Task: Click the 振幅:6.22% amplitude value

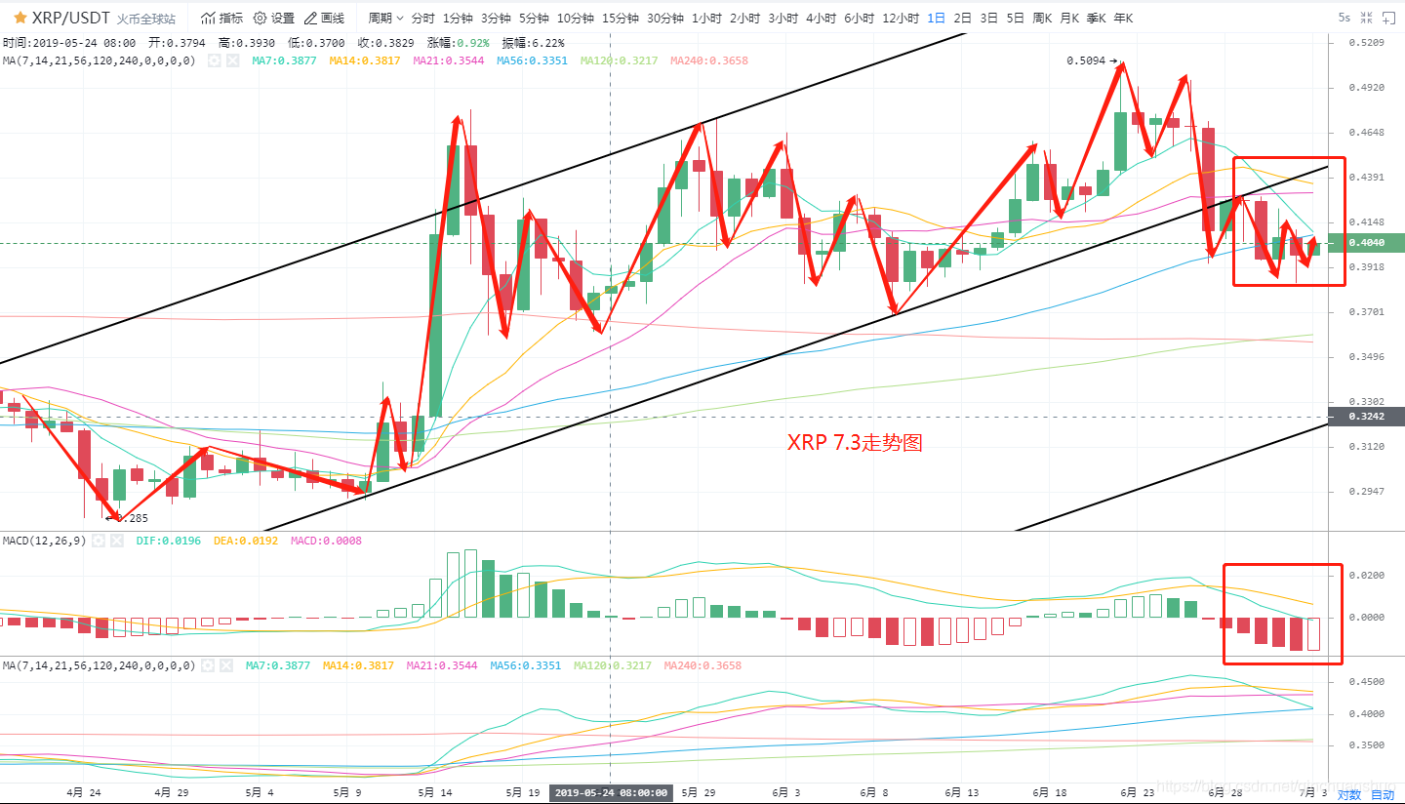Action: (533, 43)
